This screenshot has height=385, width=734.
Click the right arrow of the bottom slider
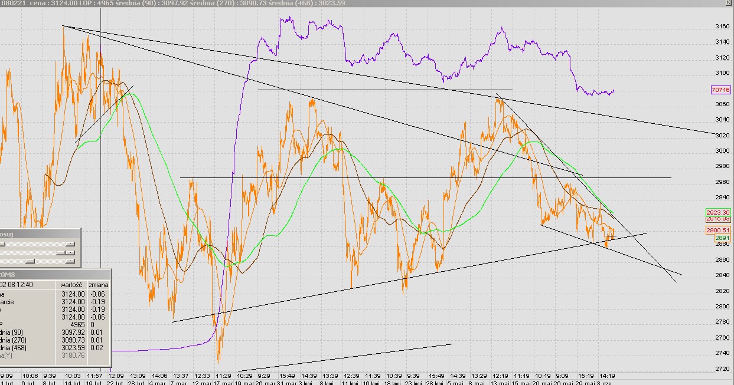[70, 261]
